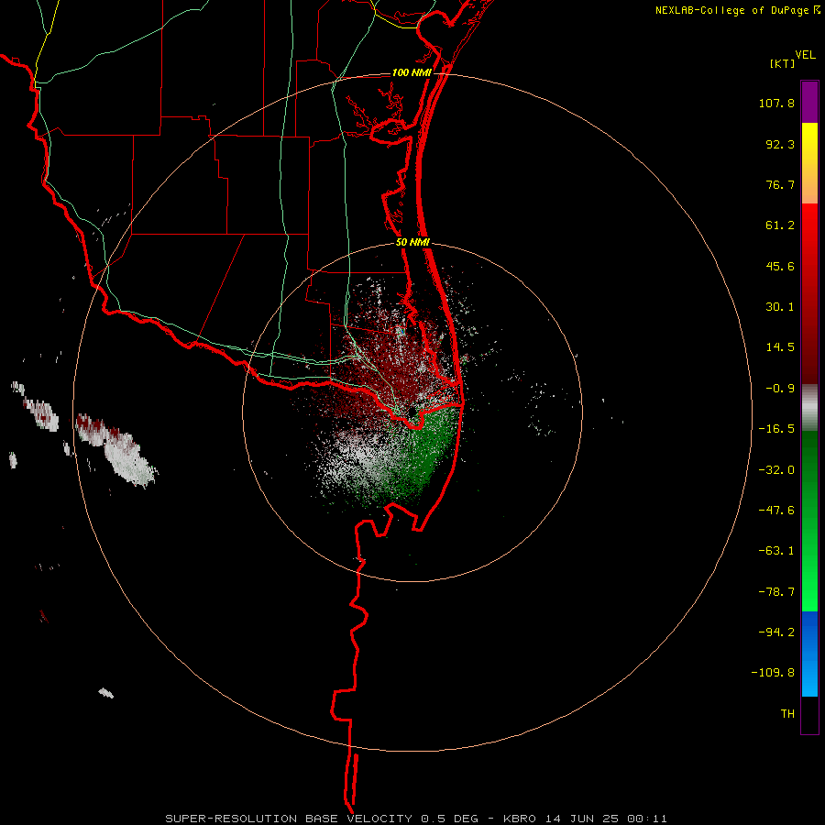Select the -94.2 velocity scale label
The height and width of the screenshot is (825, 825).
pos(776,632)
